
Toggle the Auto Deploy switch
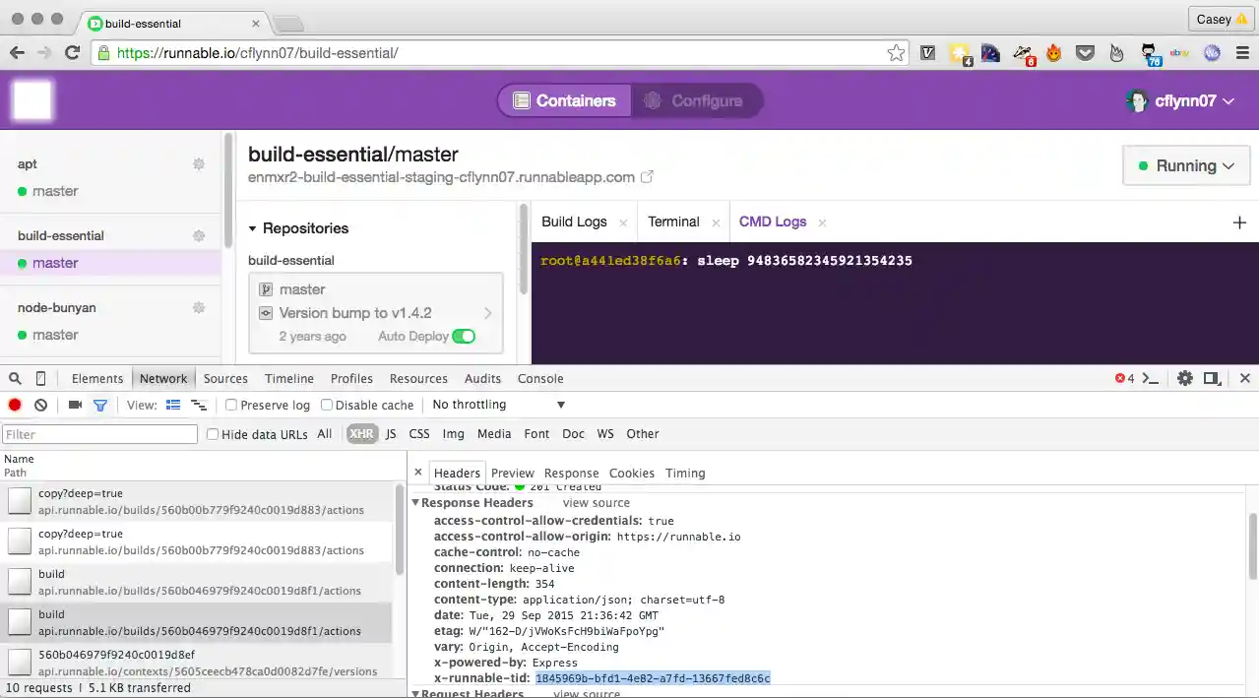[x=463, y=337]
